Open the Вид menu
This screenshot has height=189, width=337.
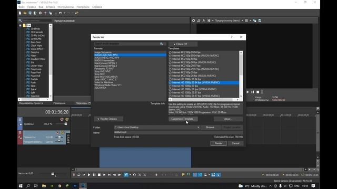pyautogui.click(x=41, y=7)
